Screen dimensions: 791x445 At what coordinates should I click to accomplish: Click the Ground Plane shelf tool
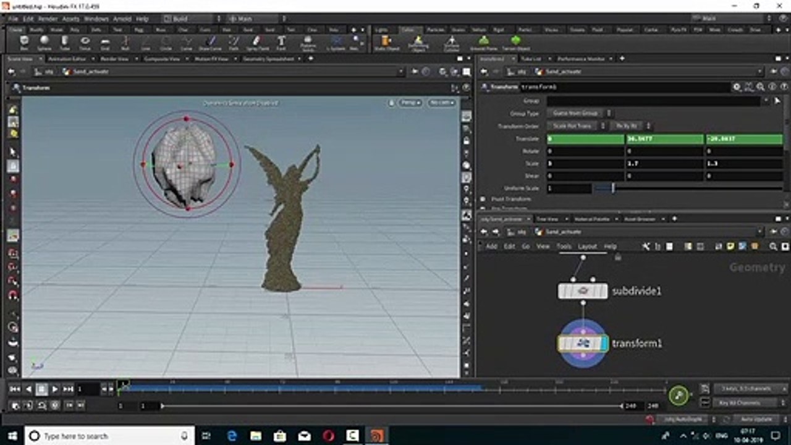(x=484, y=43)
